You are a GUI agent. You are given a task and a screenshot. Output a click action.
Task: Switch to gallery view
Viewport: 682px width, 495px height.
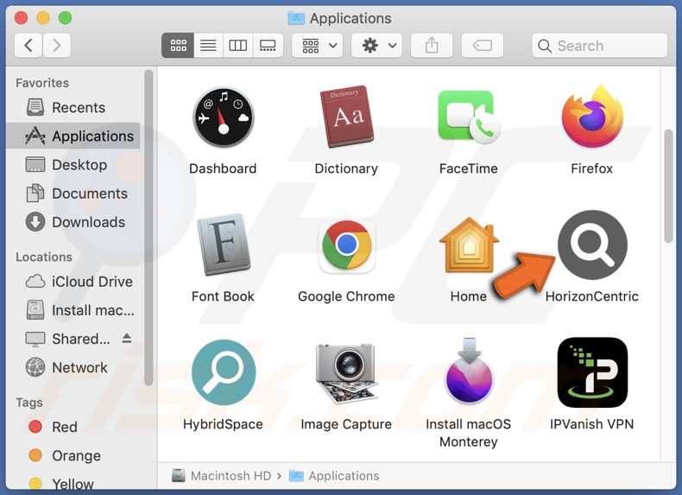point(268,45)
